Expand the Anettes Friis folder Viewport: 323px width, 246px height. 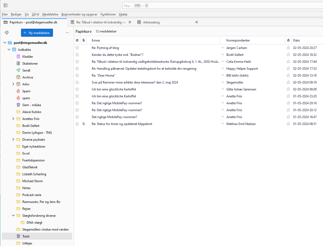click(x=13, y=119)
